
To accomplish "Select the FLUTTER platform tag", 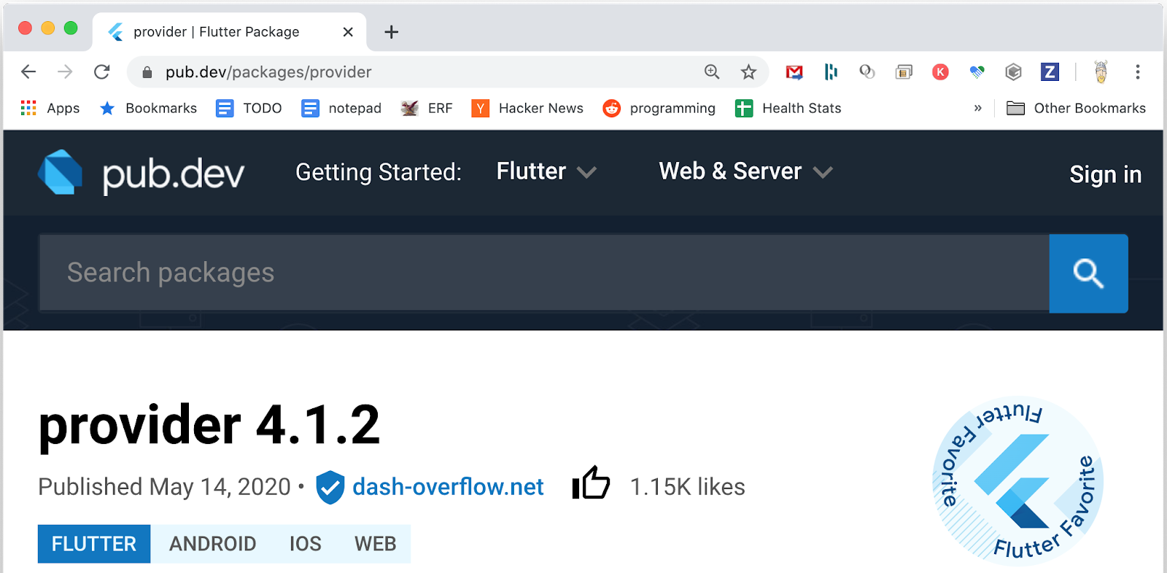I will (x=94, y=544).
